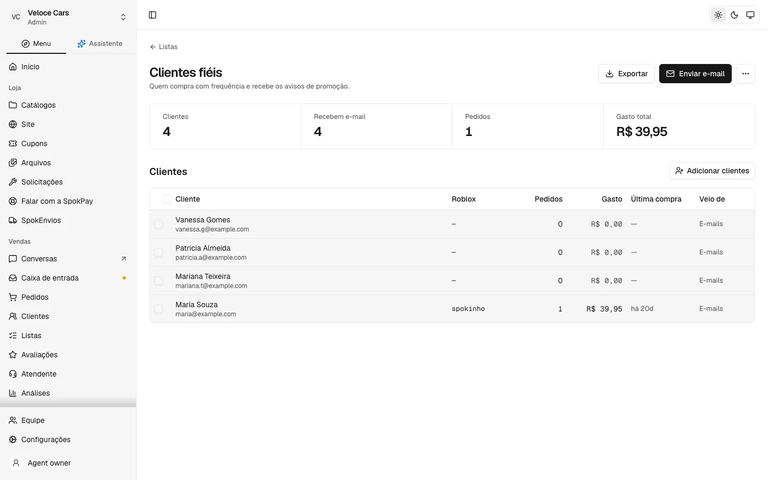Screen dimensions: 768x480
Task: Click the Exportar button
Action: (627, 74)
